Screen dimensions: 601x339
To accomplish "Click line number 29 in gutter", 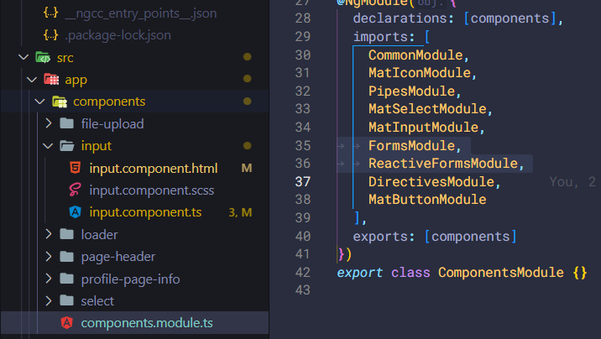I will [x=303, y=37].
